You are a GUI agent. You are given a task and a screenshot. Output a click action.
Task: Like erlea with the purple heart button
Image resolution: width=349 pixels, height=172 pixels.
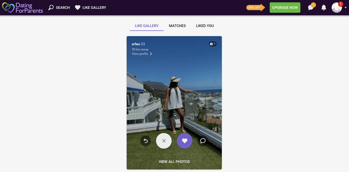(185, 141)
